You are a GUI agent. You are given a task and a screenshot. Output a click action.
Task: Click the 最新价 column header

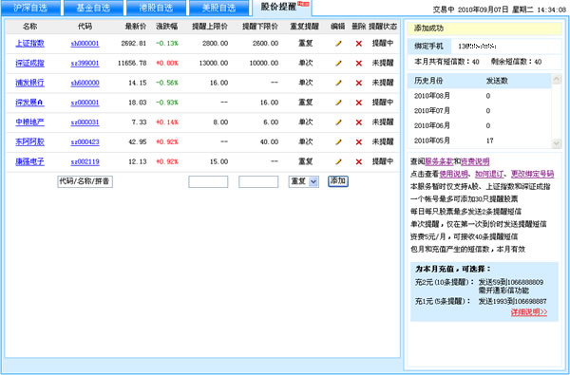136,27
